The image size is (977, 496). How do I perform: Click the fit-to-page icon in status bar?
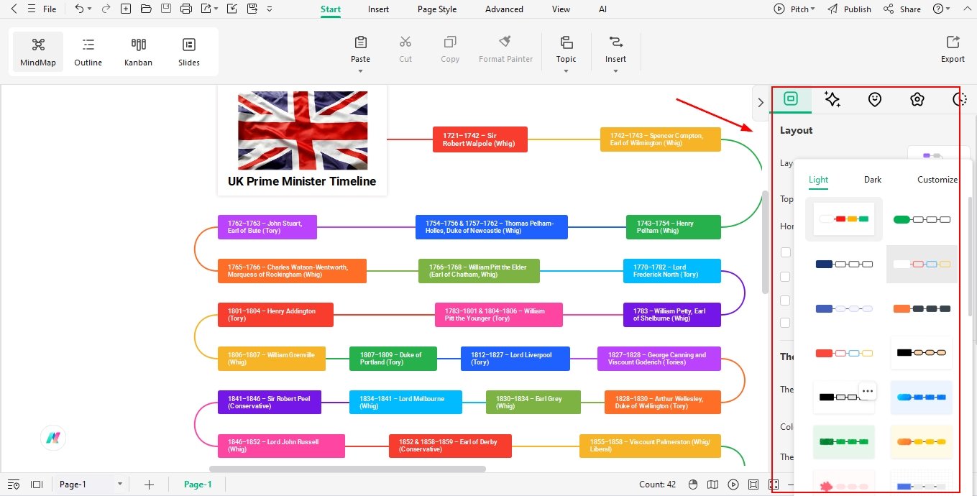pos(753,484)
